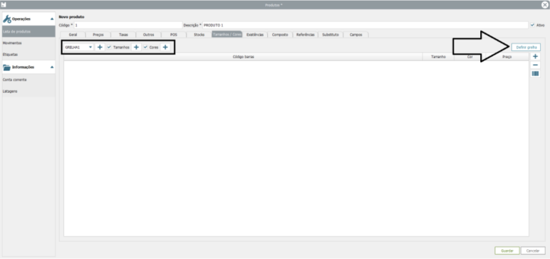Click the barcode icon beside the table
This screenshot has width=550, height=259.
click(x=535, y=74)
